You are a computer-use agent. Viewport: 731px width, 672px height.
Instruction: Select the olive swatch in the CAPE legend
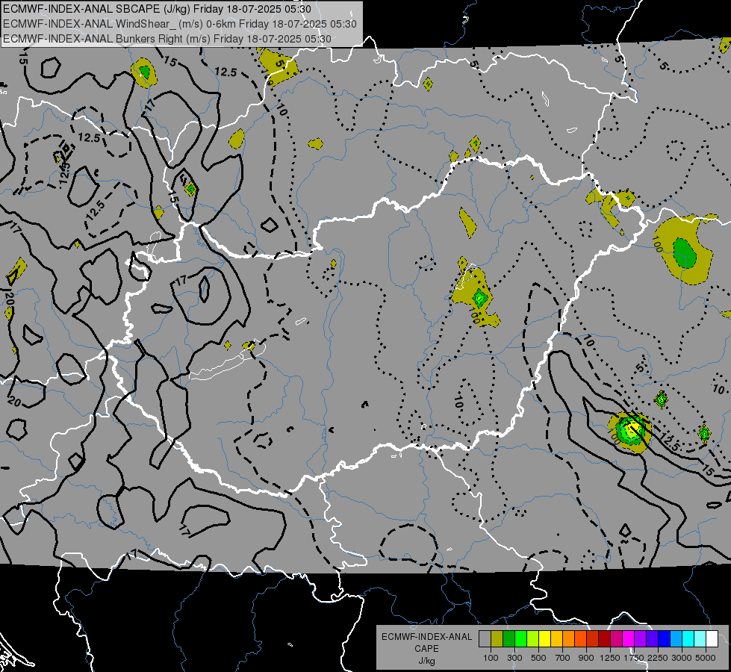coord(497,638)
